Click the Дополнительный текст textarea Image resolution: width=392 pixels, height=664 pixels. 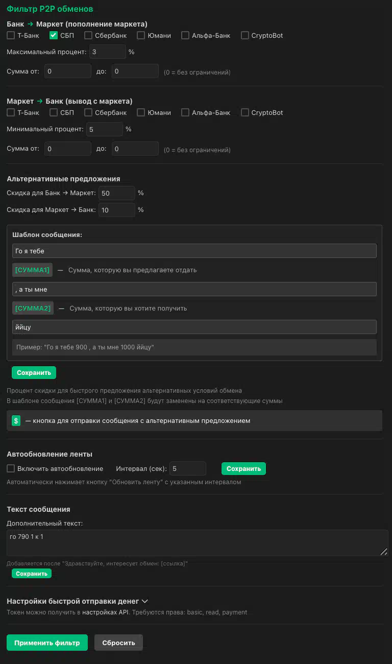[194, 543]
